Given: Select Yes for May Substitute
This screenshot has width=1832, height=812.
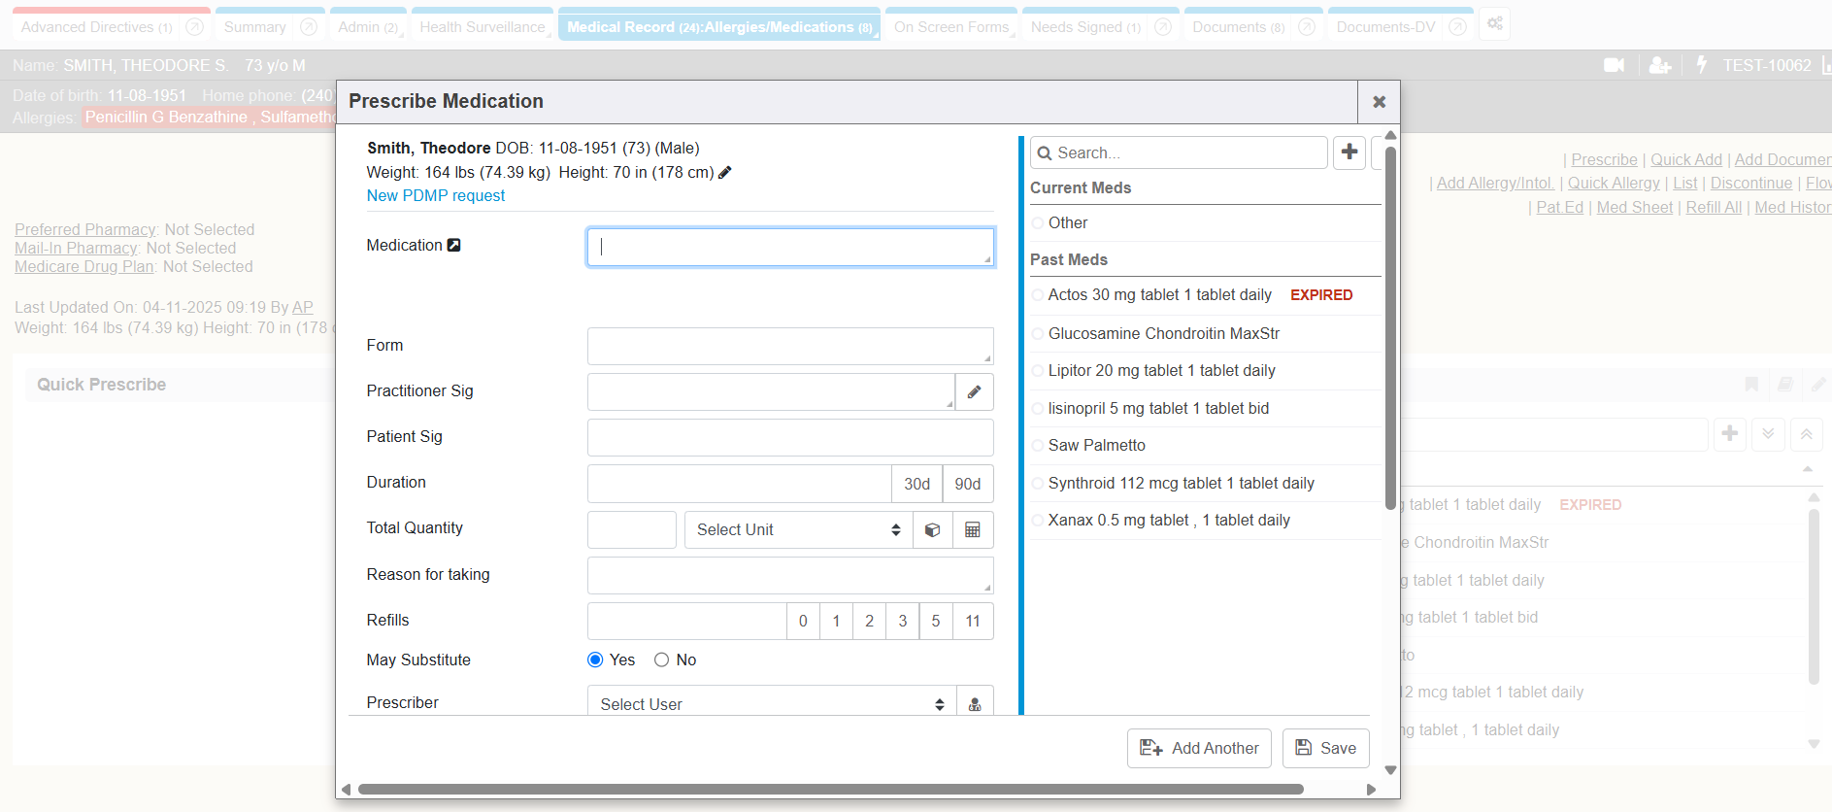Looking at the screenshot, I should pos(595,660).
